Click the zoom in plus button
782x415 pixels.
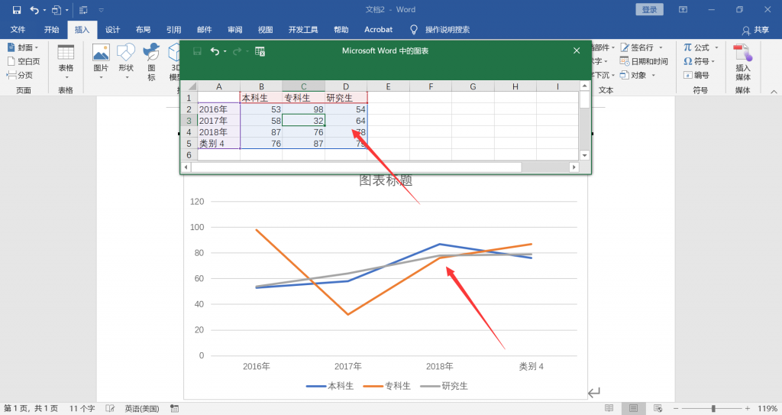(x=747, y=409)
